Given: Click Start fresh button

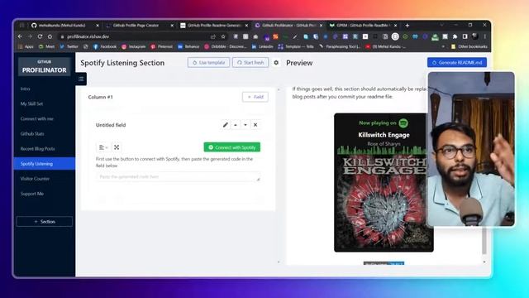Looking at the screenshot, I should pos(250,63).
